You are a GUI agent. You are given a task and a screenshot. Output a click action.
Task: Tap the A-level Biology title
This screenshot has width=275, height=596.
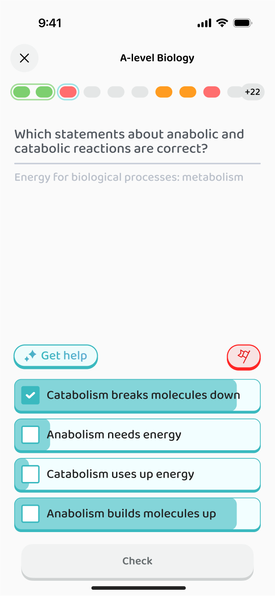point(157,58)
